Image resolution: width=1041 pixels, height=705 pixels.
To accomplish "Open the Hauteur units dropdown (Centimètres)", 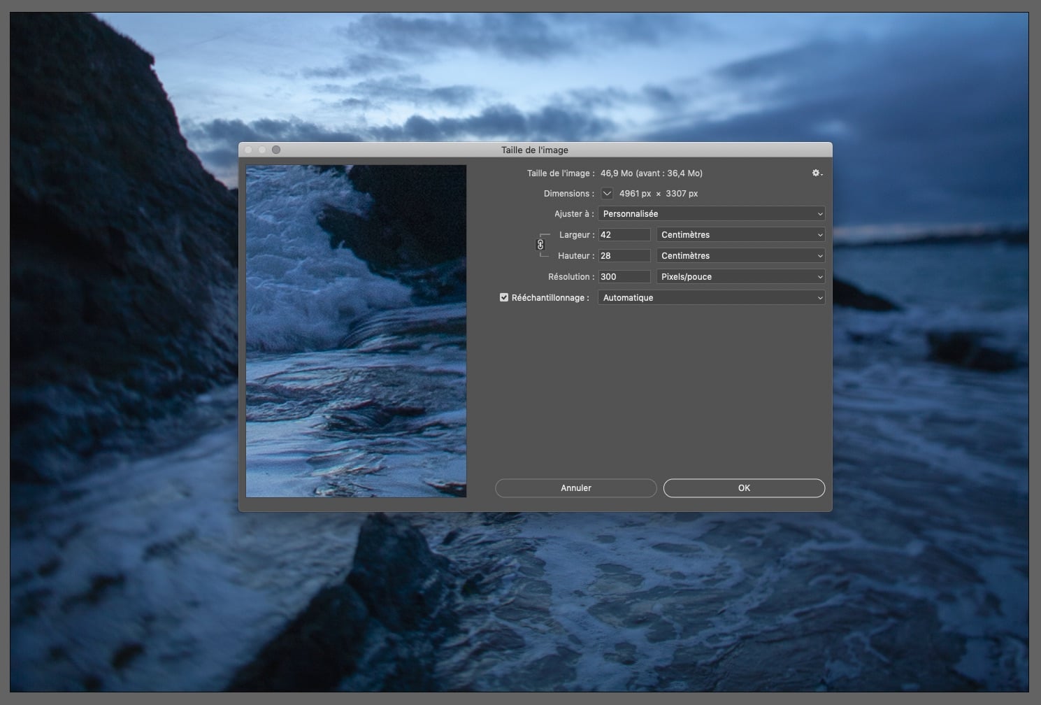I will (x=740, y=256).
